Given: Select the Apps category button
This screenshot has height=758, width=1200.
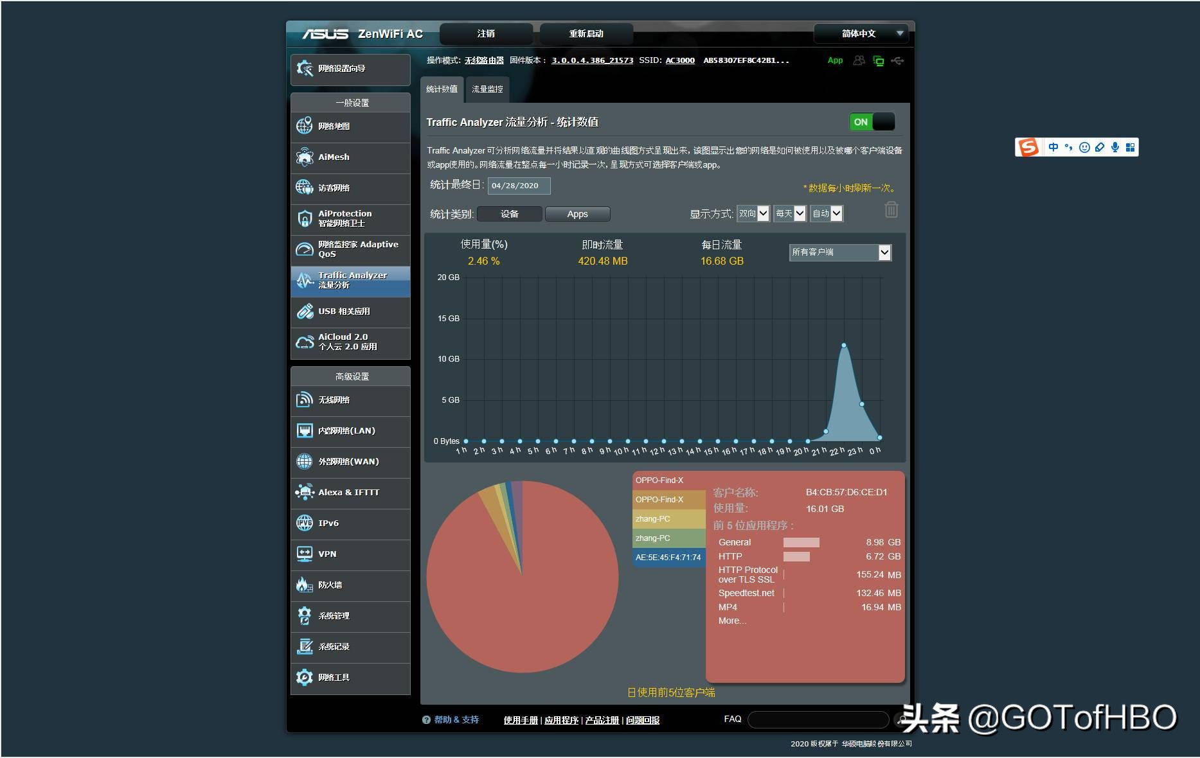Looking at the screenshot, I should [577, 214].
